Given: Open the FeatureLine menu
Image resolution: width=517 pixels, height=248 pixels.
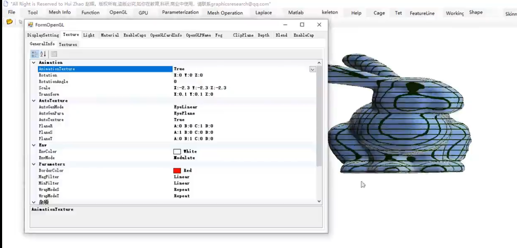Looking at the screenshot, I should coord(422,13).
